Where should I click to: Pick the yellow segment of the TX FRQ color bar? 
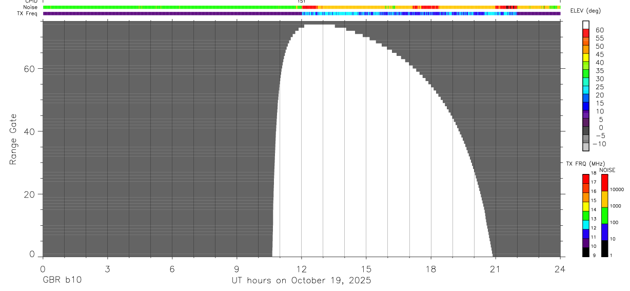point(586,206)
